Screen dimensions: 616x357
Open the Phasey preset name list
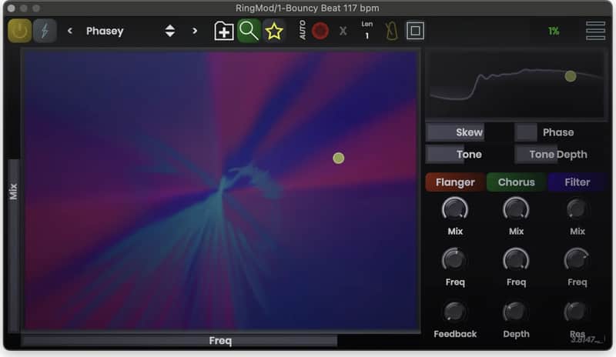pyautogui.click(x=105, y=31)
